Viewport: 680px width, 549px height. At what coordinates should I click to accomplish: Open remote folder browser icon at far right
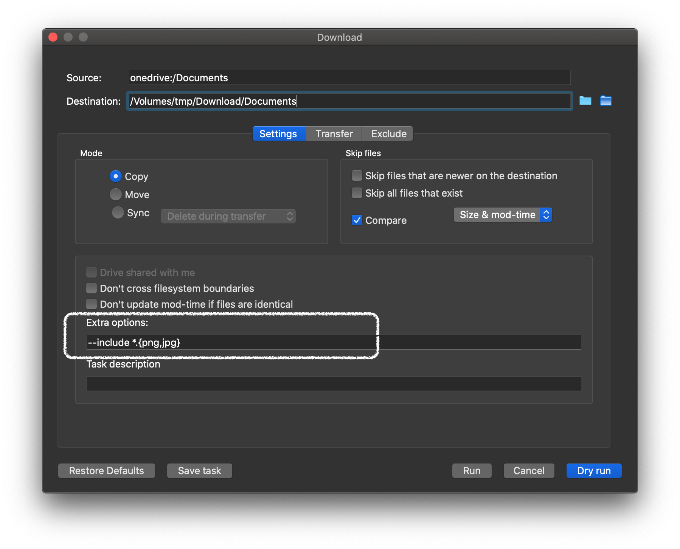[x=605, y=101]
